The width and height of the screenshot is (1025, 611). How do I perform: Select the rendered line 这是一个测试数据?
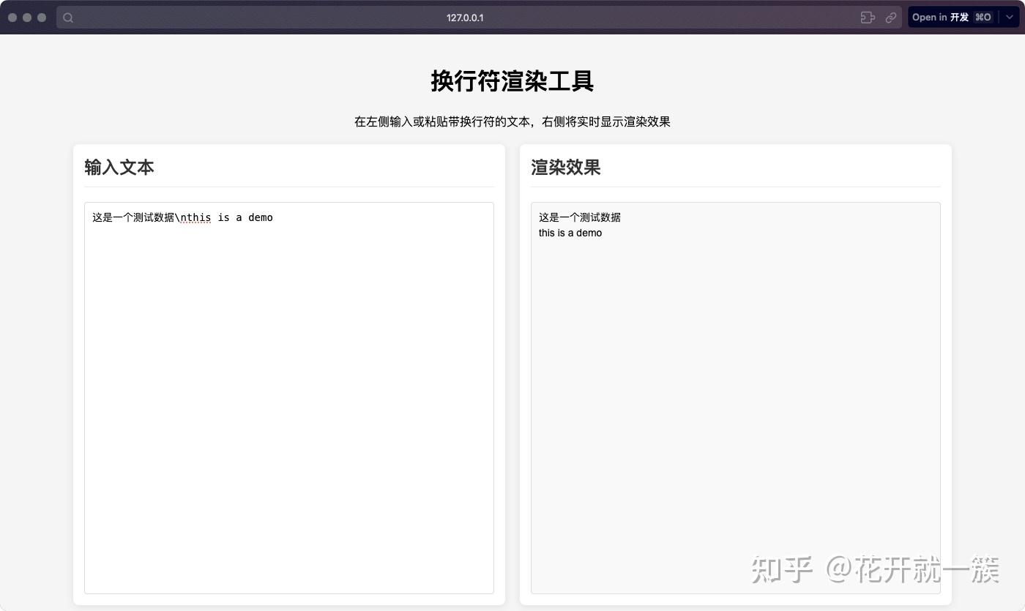[580, 217]
